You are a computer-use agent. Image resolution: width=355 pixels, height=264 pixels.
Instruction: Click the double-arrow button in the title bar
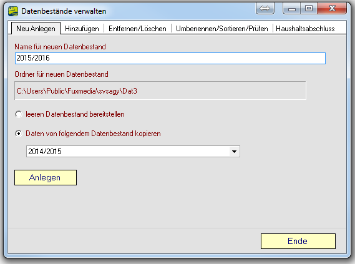pyautogui.click(x=265, y=9)
